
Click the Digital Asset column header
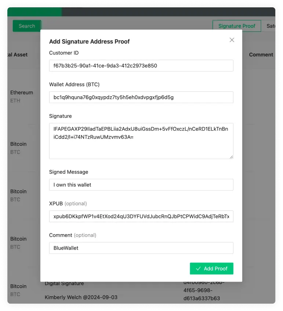tap(18, 54)
